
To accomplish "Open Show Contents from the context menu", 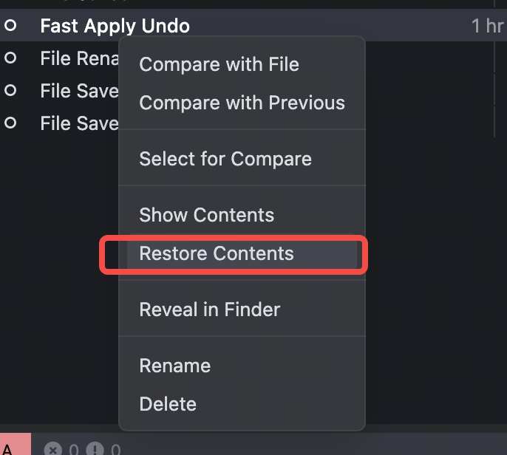I will click(x=206, y=215).
